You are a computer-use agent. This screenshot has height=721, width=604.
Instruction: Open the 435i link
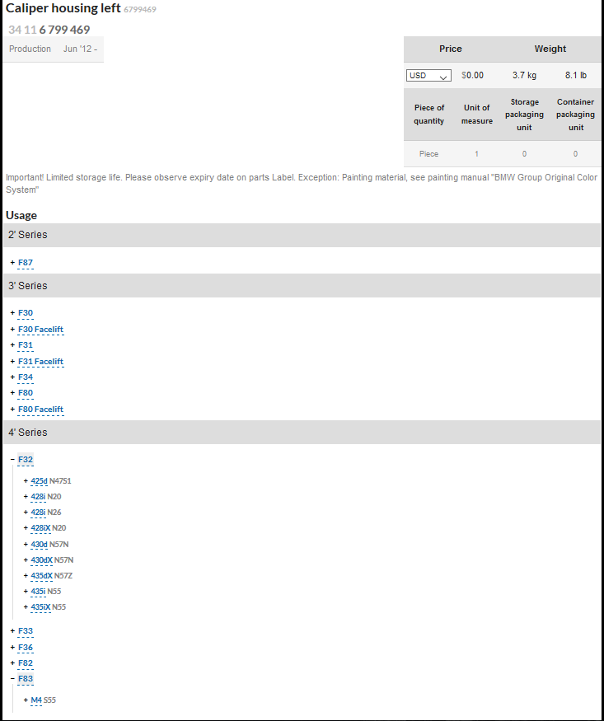(38, 592)
